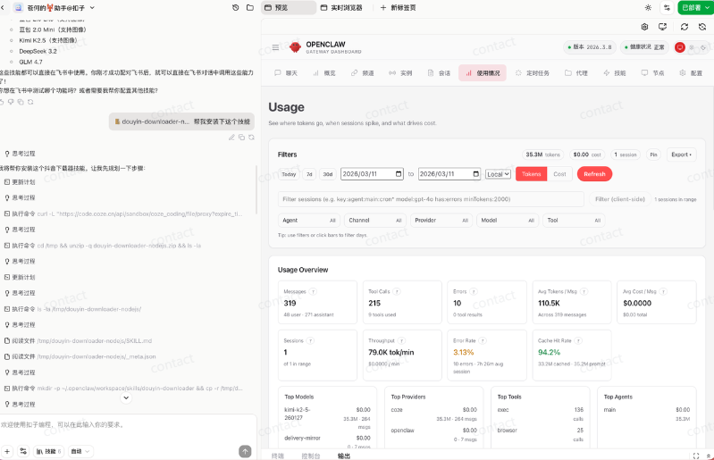Reload preview using circular arrows icon
The width and height of the screenshot is (714, 460).
click(684, 27)
